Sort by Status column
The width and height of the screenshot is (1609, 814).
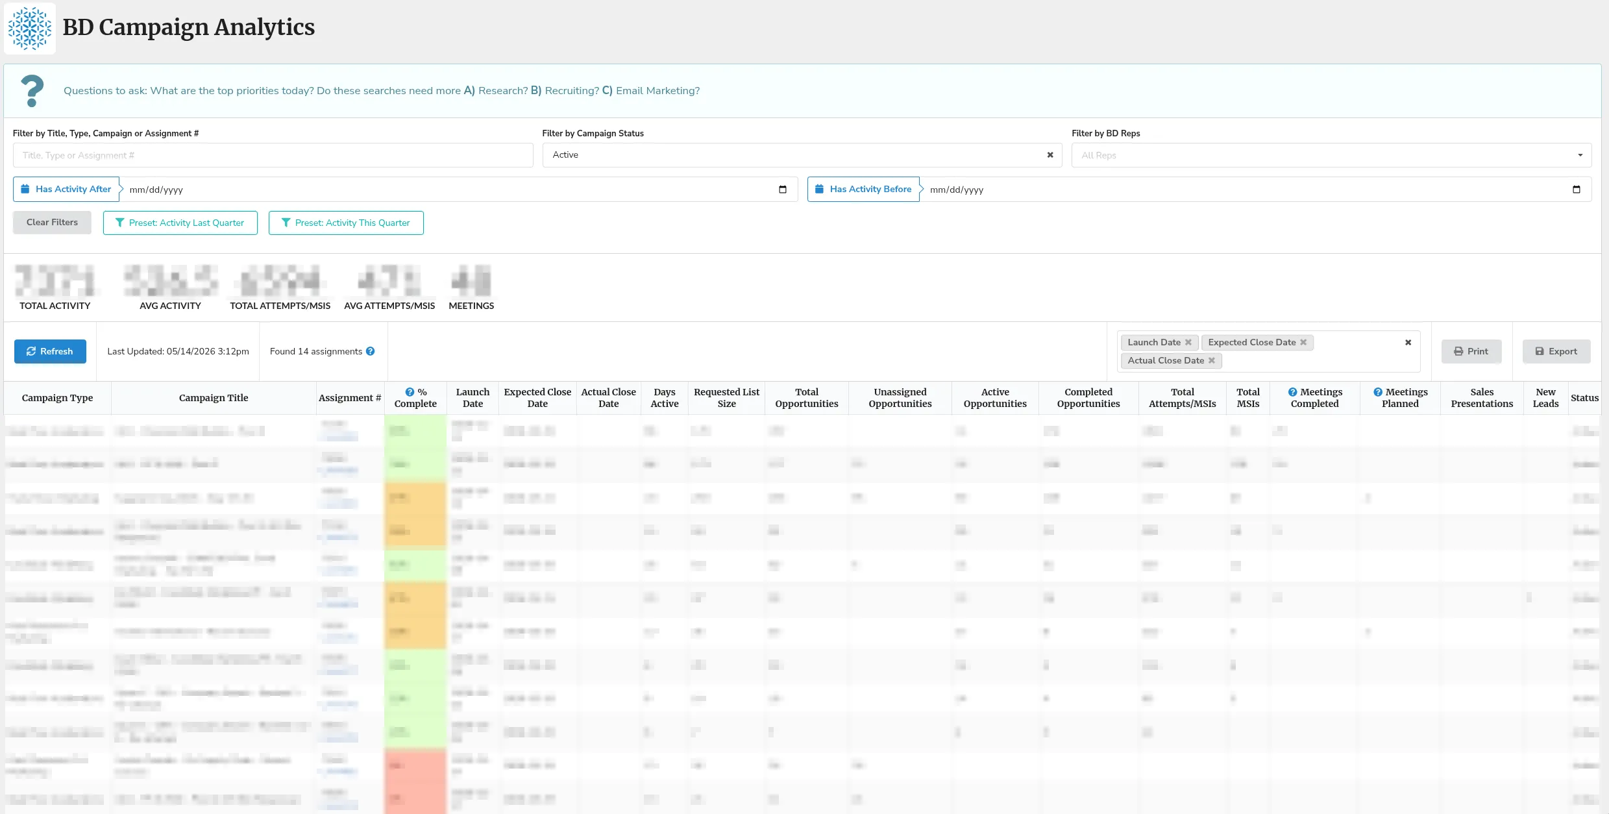tap(1584, 398)
